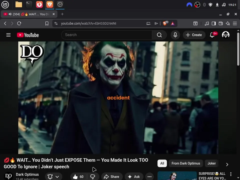View site information and permissions
Viewport: 240px width, 180px height.
56,23
